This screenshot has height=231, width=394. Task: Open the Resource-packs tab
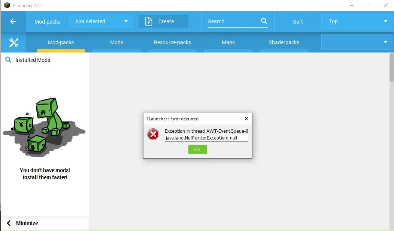(x=172, y=42)
